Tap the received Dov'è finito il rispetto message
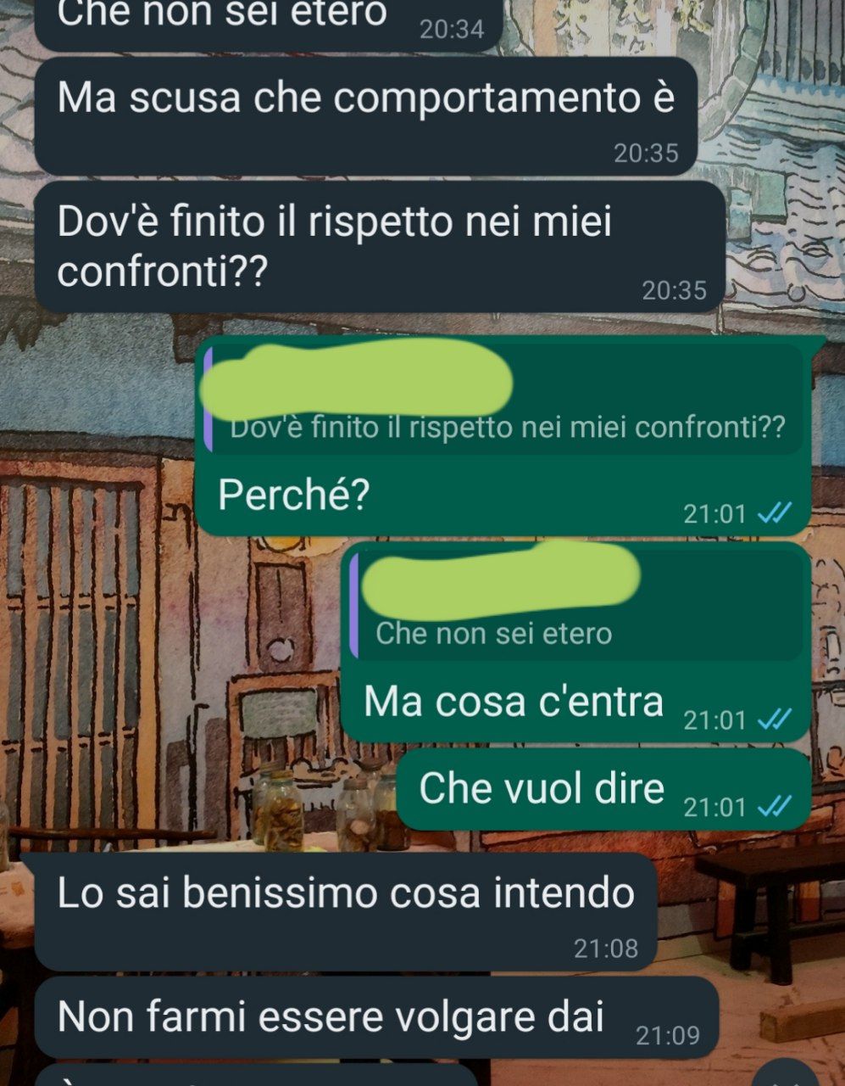The height and width of the screenshot is (1086, 845). point(380,248)
